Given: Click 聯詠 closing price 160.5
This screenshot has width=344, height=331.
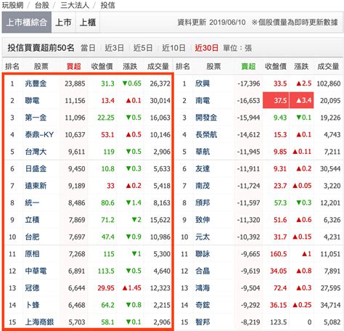Looking at the screenshot, I should [x=279, y=254].
